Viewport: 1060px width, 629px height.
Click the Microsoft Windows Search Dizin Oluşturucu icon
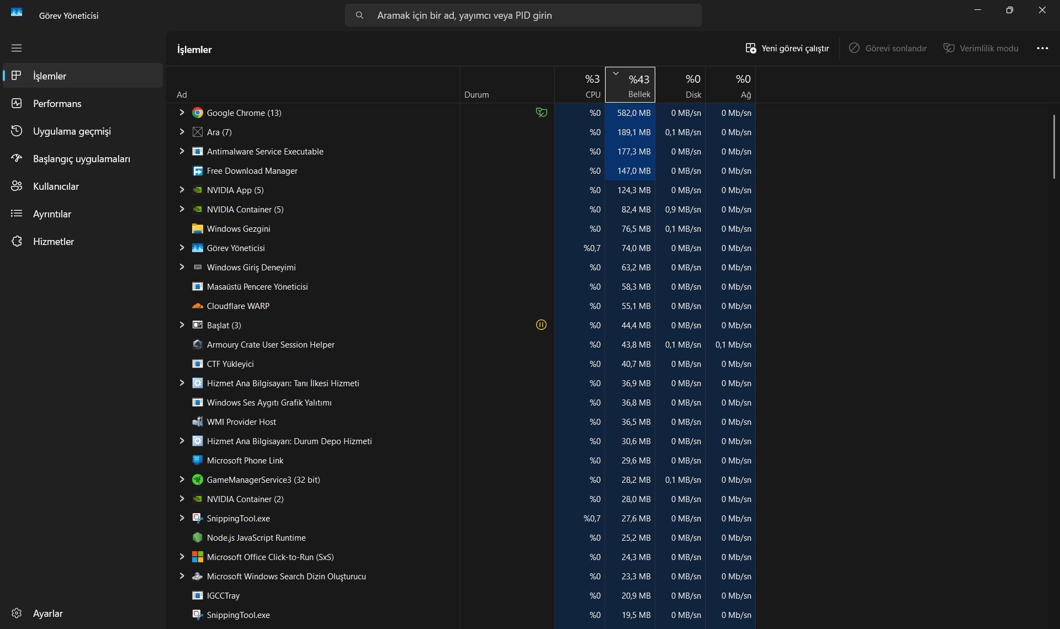pos(197,577)
